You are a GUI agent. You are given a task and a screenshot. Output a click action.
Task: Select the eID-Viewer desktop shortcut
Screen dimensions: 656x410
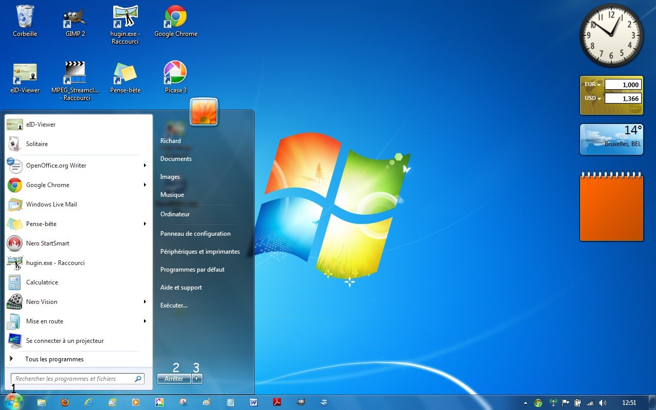pyautogui.click(x=25, y=77)
